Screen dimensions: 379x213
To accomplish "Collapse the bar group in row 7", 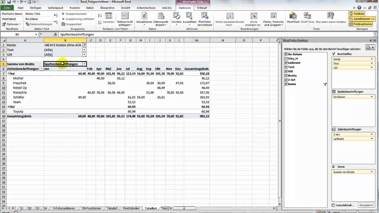I will (x=9, y=73).
